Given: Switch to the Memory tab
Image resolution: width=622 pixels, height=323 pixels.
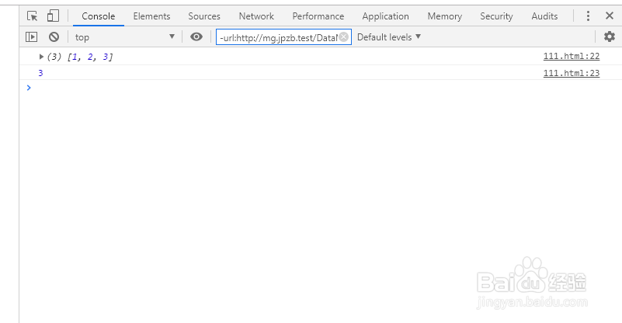Looking at the screenshot, I should 445,16.
